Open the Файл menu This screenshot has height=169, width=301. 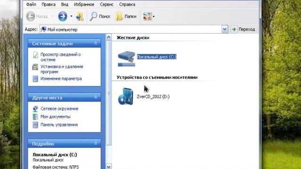[x=31, y=4]
